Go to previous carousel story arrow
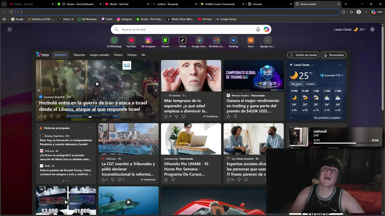This screenshot has width=385, height=216. coord(38,90)
